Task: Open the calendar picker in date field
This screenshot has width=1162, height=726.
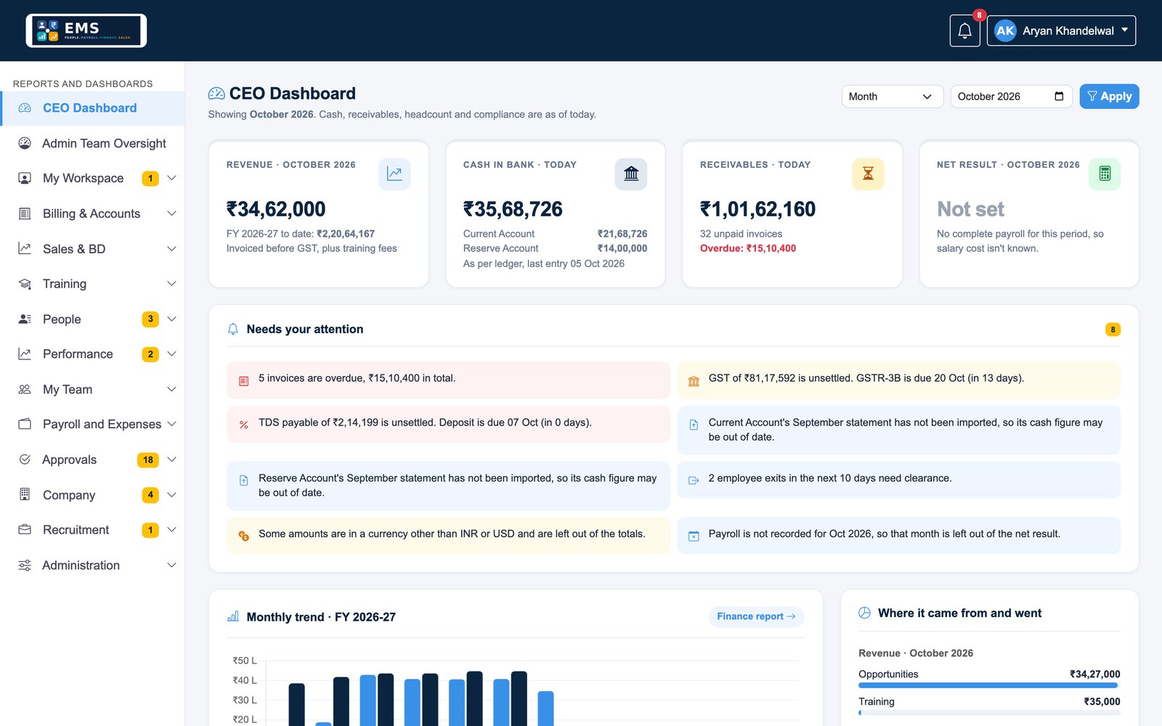Action: coord(1059,97)
